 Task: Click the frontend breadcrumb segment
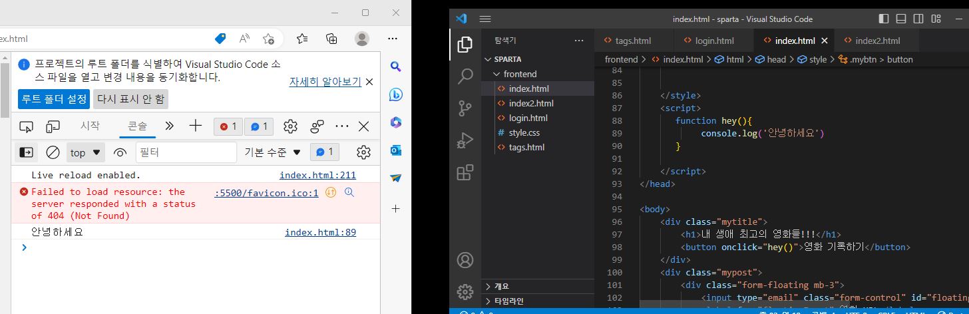pyautogui.click(x=621, y=59)
